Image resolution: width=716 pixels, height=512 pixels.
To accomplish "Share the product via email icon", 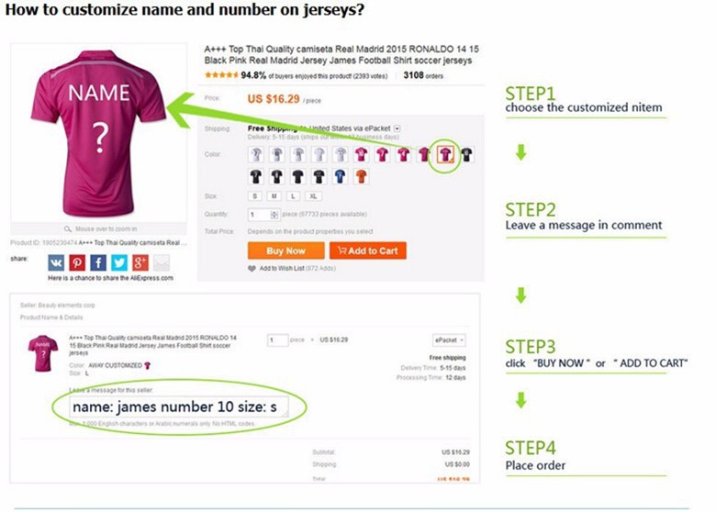I will point(161,262).
